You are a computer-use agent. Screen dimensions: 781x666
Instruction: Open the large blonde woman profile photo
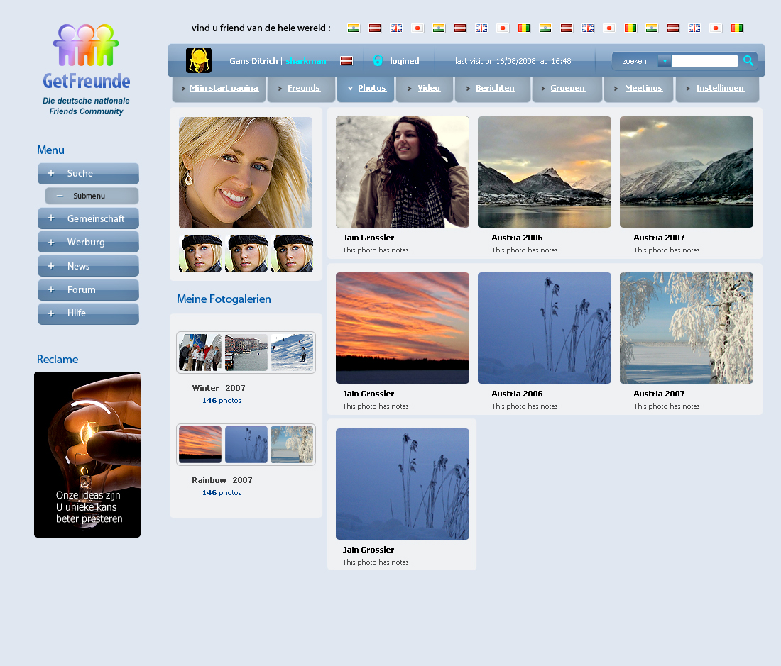(x=246, y=172)
